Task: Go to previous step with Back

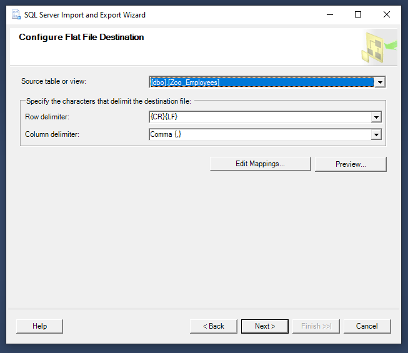Action: coord(213,326)
